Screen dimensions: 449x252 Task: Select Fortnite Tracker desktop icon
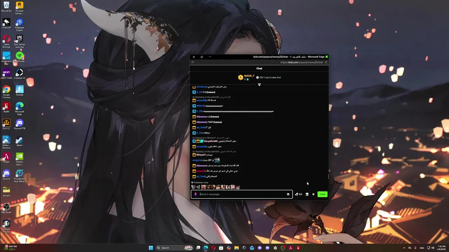pos(6,226)
